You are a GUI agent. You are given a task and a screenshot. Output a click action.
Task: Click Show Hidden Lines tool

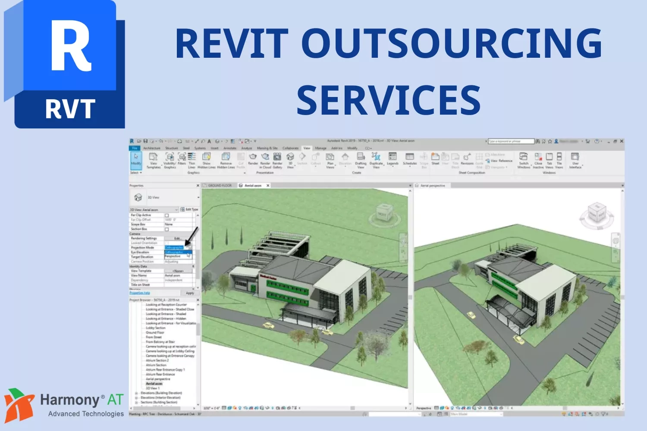click(x=207, y=160)
